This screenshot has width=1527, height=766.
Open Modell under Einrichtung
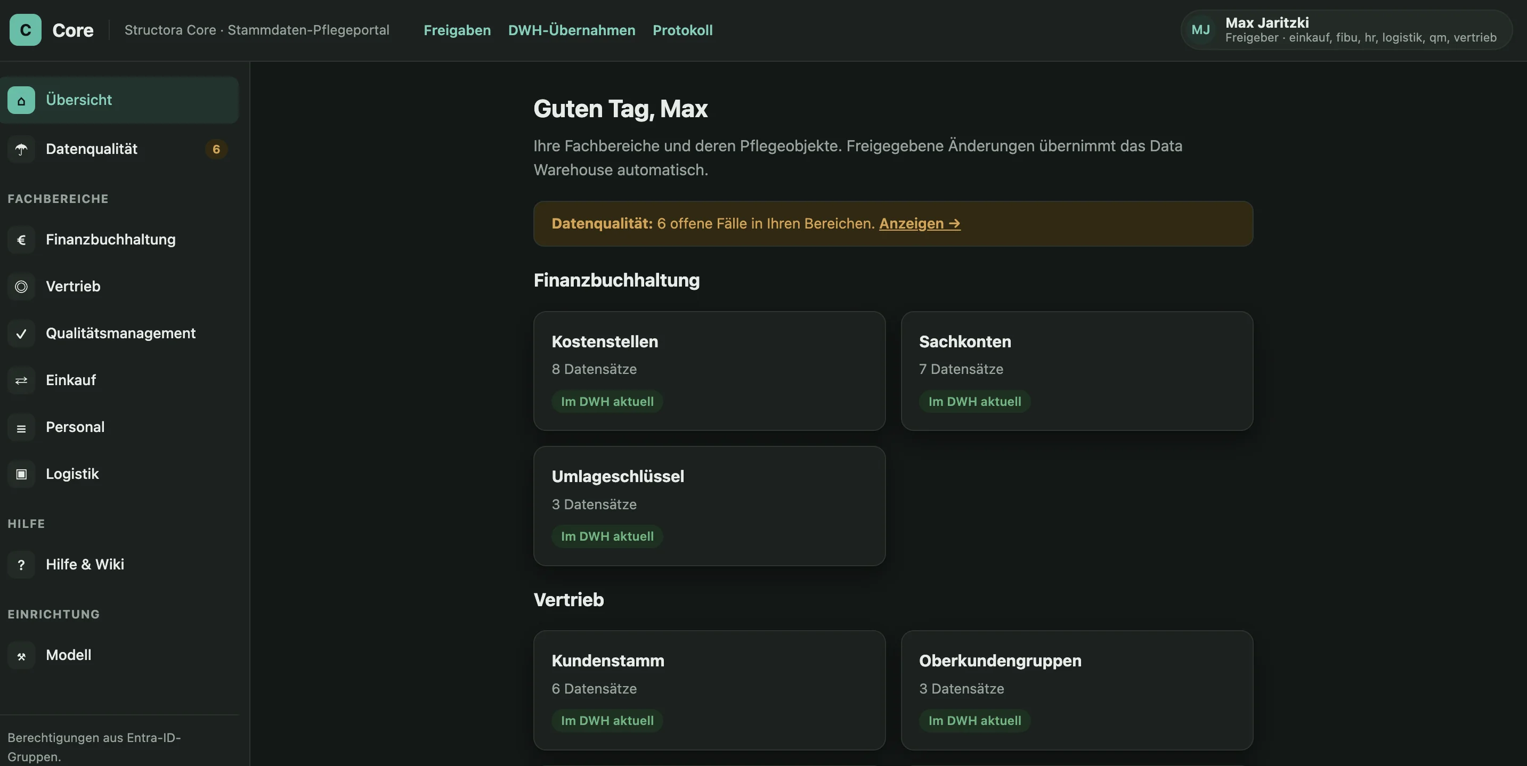pyautogui.click(x=119, y=655)
